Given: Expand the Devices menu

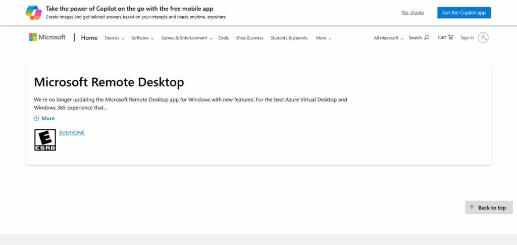Looking at the screenshot, I should (115, 38).
